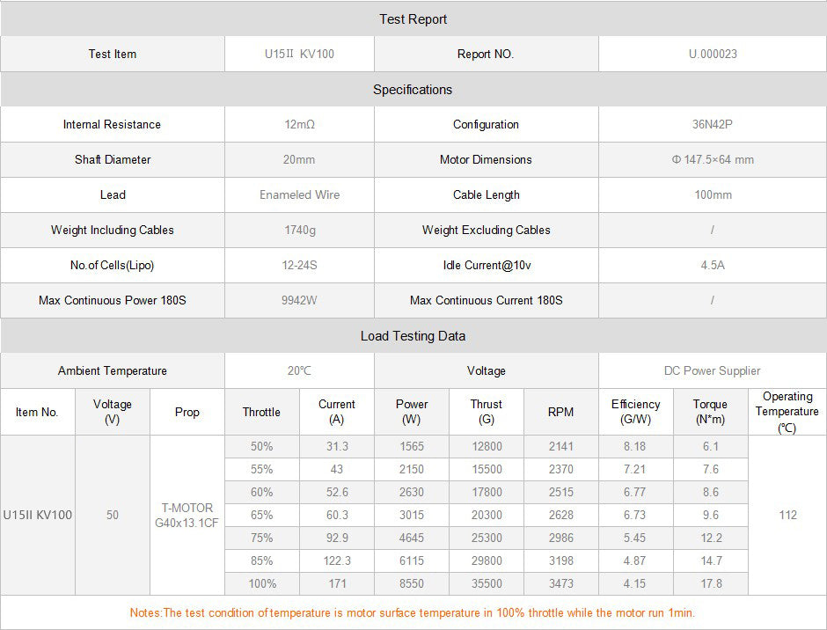Screen dimensions: 827x630
Task: Click the 36N42P configuration value
Action: click(x=713, y=125)
